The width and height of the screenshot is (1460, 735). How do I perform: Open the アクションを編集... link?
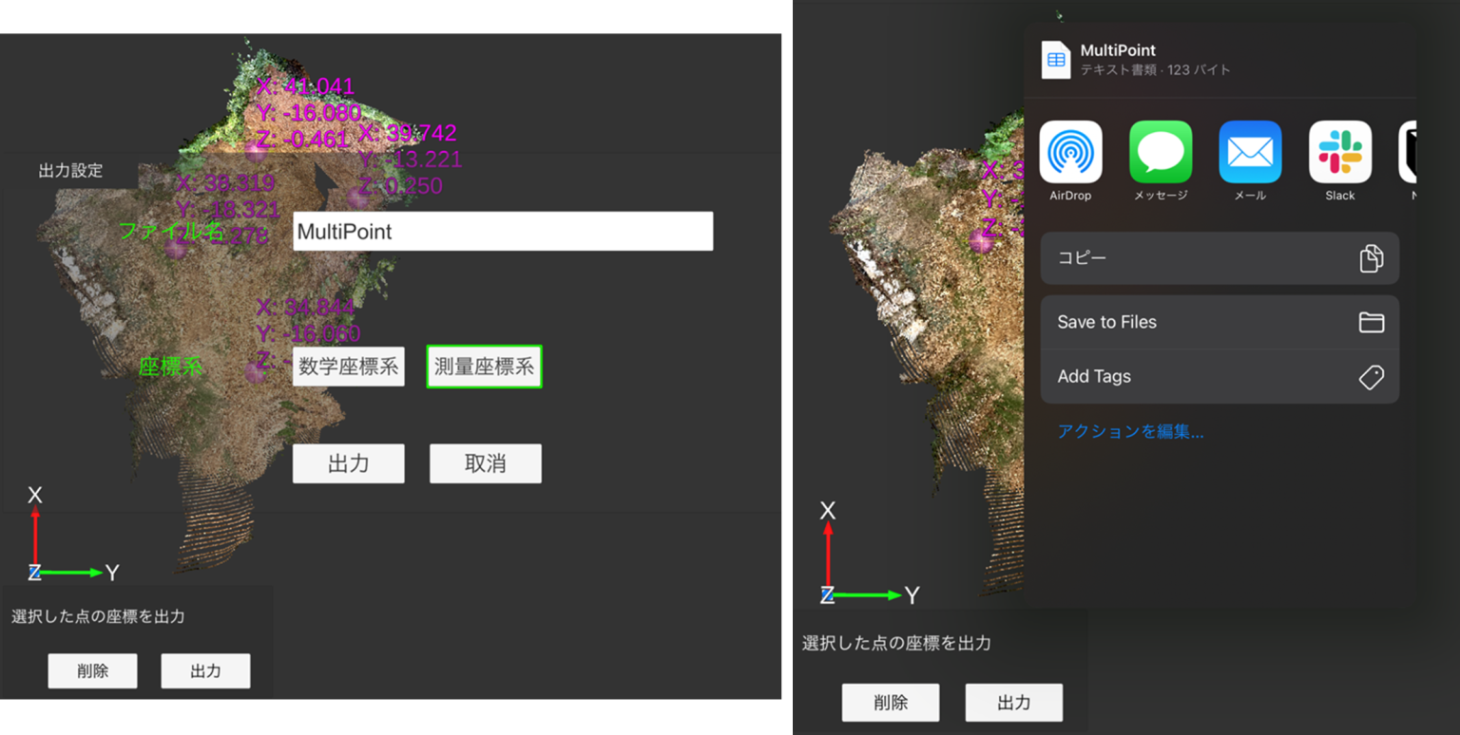coord(1130,432)
